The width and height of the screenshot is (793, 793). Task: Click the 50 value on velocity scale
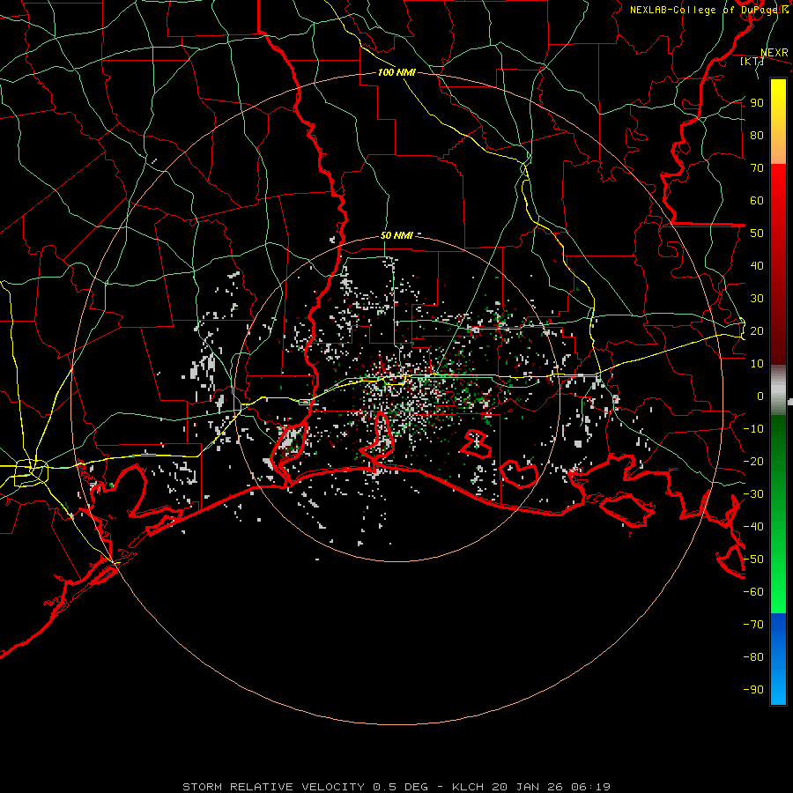coord(757,233)
